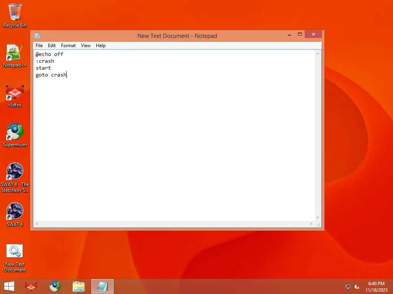Viewport: 393px width, 294px height.
Task: Click the horizontal scrollbar right arrow
Action: (311, 224)
